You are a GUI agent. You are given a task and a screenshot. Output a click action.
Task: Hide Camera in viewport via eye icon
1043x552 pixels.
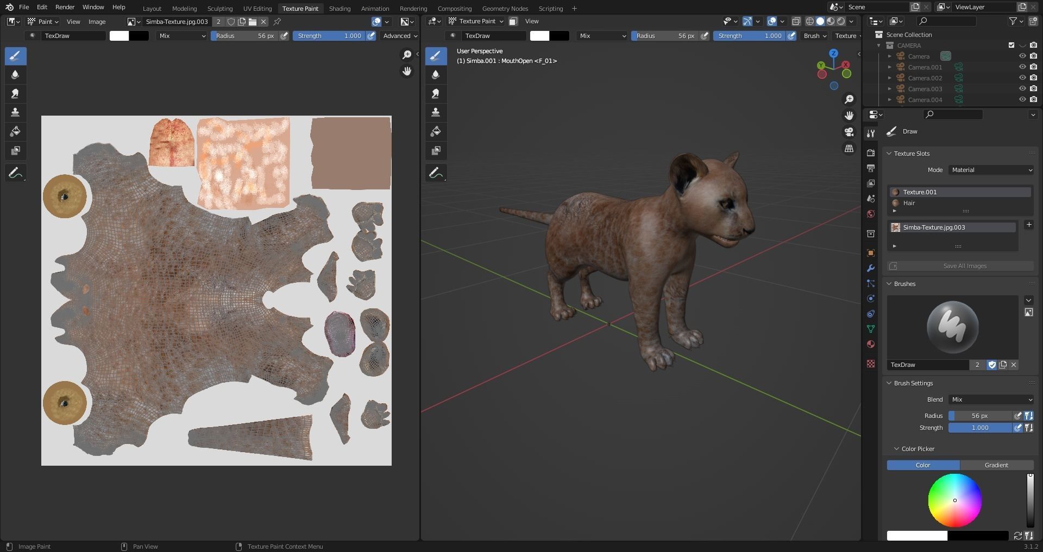[x=1022, y=56]
